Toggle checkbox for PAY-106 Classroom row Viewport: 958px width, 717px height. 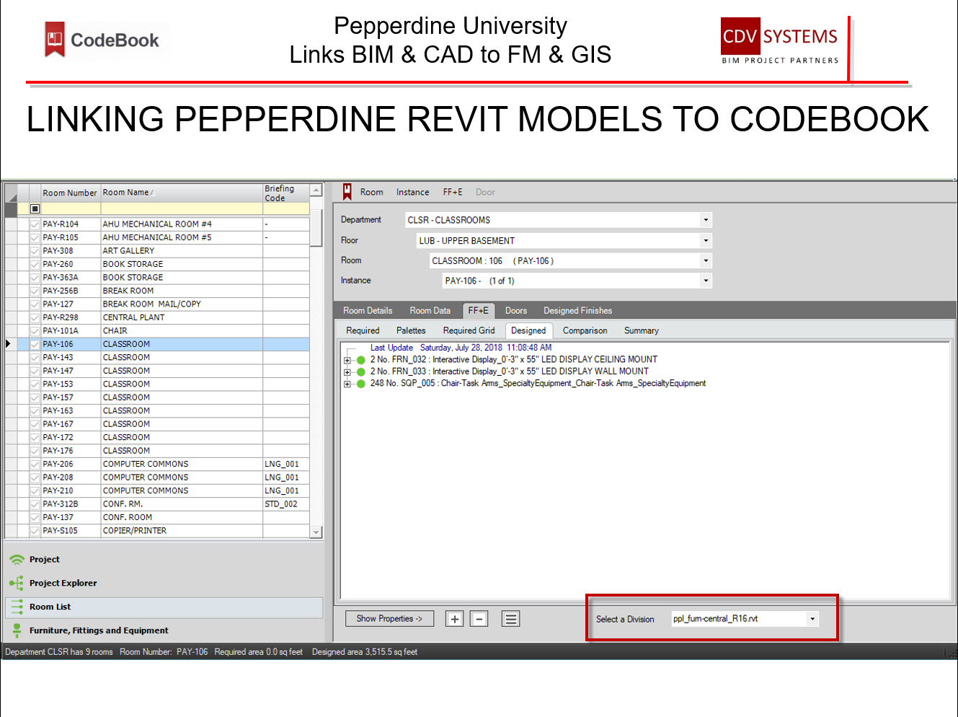(35, 345)
